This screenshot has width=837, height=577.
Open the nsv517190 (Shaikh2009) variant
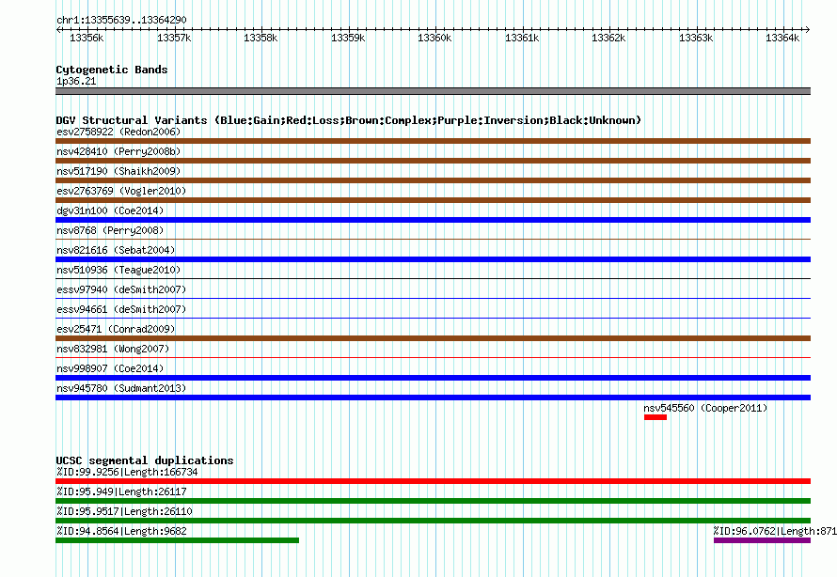point(118,171)
